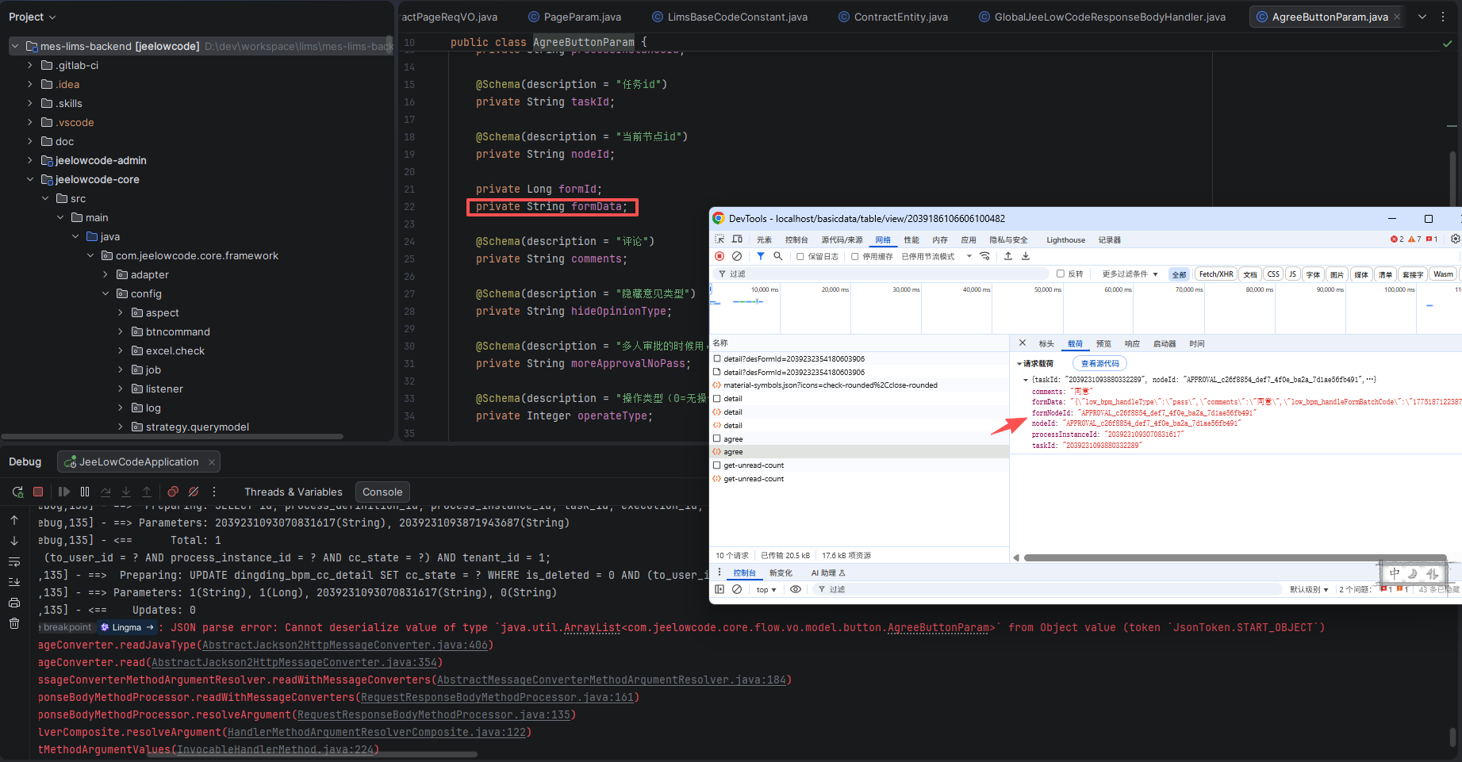Switch to the Threads & Variables tab
Image resolution: width=1462 pixels, height=762 pixels.
(x=293, y=492)
